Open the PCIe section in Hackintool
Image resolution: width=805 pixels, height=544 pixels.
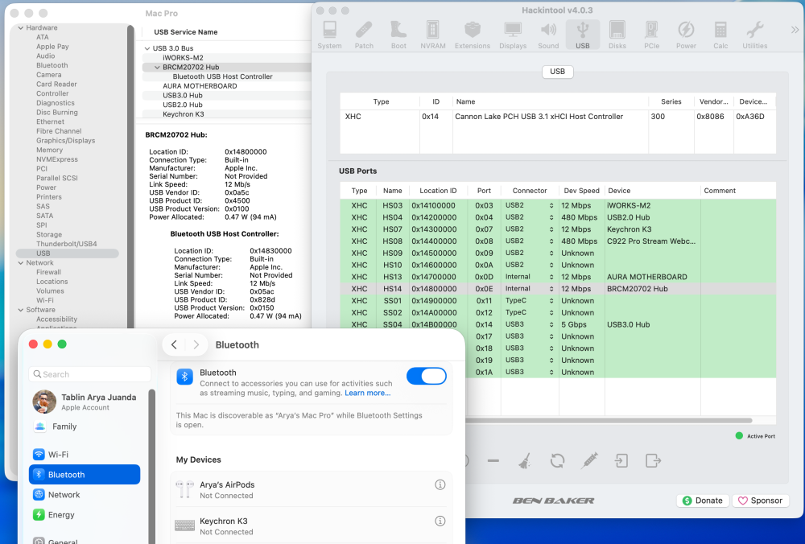651,35
